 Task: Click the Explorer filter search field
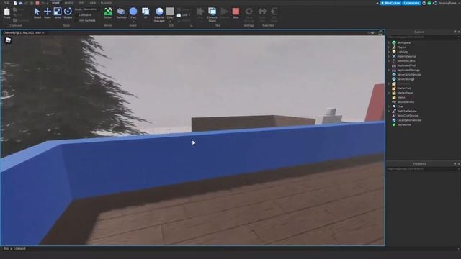pyautogui.click(x=423, y=37)
